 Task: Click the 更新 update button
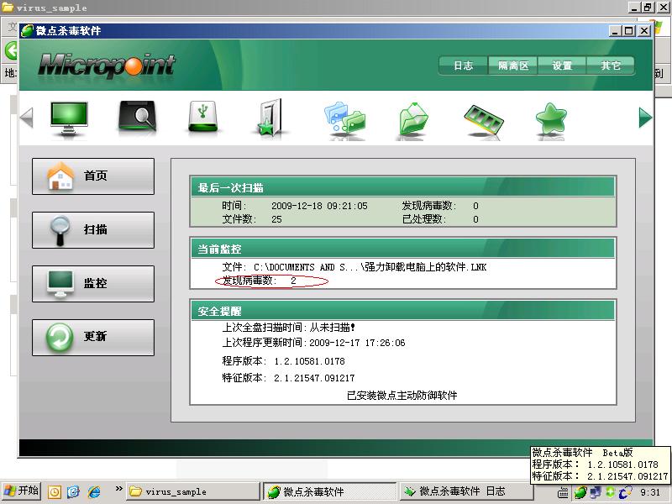point(93,338)
